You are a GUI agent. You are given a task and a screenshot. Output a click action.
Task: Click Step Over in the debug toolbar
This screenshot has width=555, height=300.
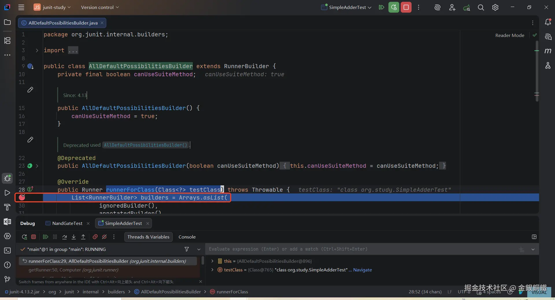[64, 237]
